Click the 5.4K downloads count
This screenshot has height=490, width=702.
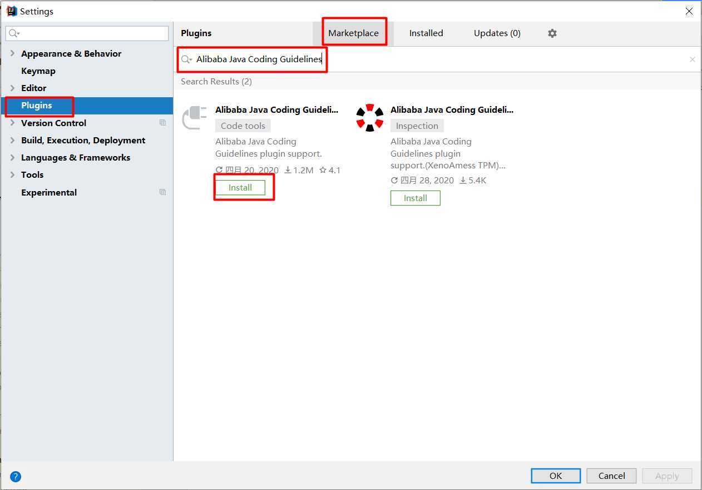[x=473, y=181]
